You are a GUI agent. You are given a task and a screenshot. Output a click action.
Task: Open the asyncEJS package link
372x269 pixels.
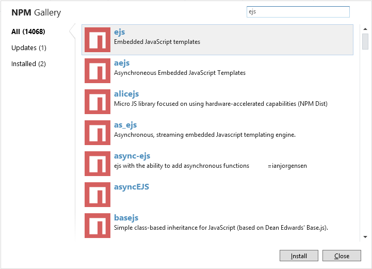tap(132, 187)
